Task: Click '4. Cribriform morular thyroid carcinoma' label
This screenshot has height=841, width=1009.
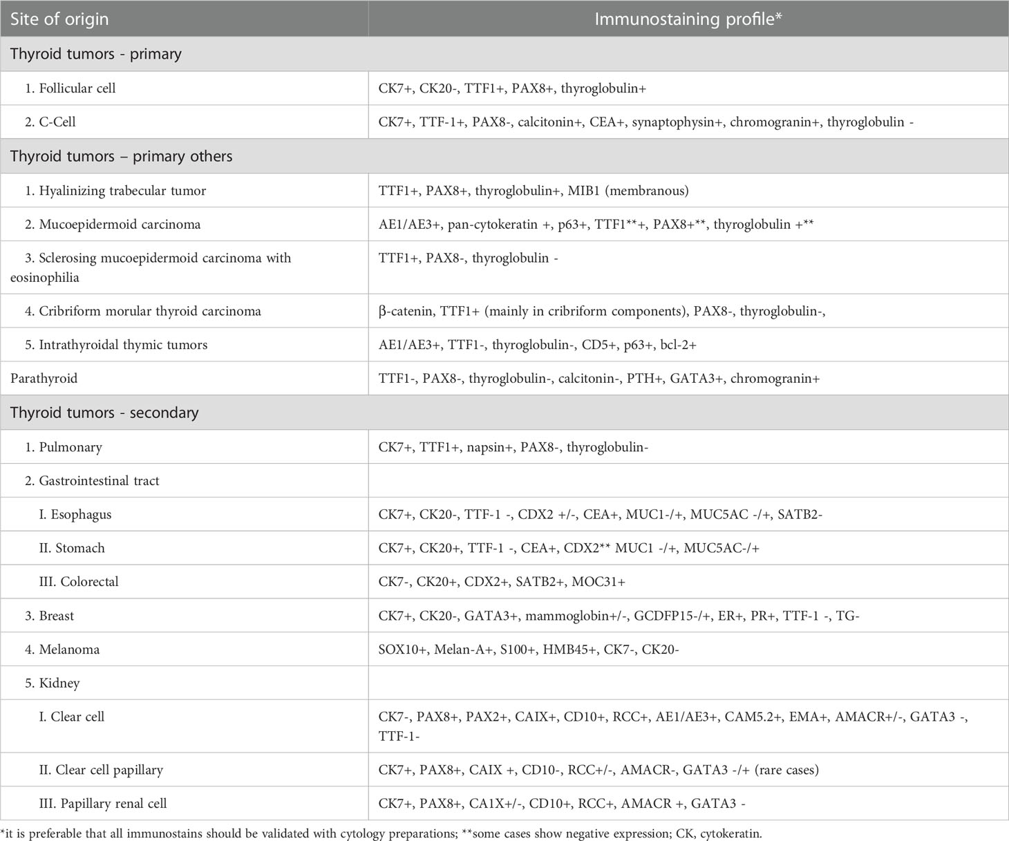Action: pos(143,311)
